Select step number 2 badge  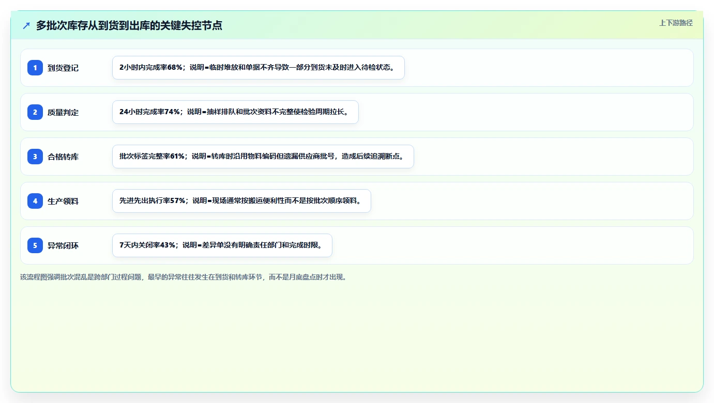click(x=35, y=112)
